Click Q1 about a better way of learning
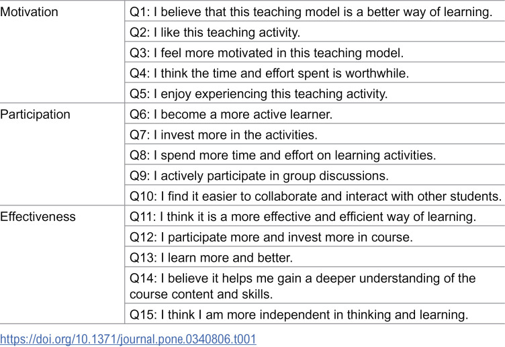505x347 pixels. click(315, 11)
